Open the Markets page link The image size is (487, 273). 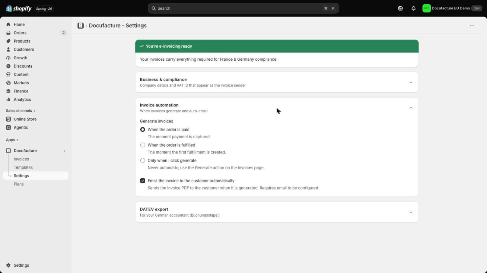point(21,83)
